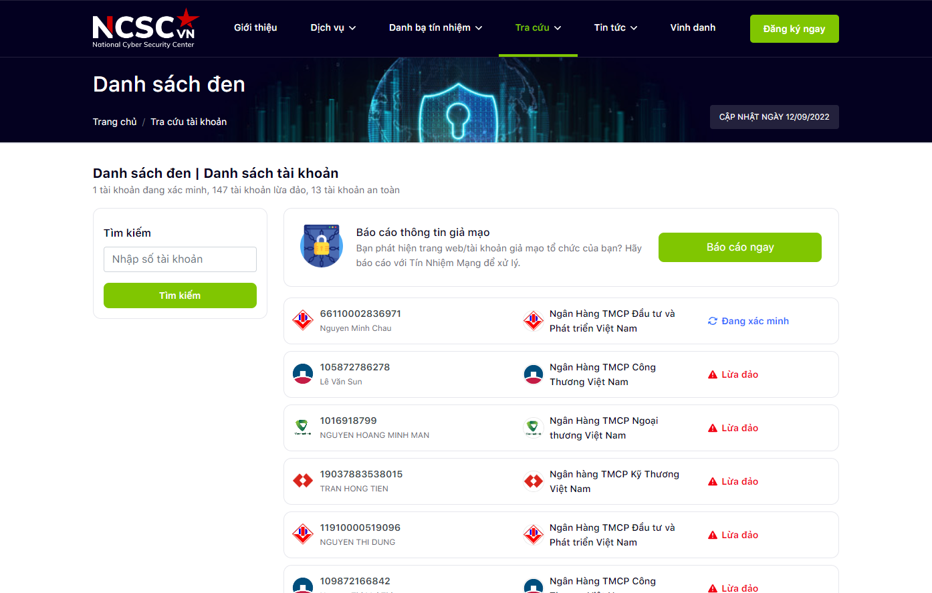Click the refresh icon next to Đang xác minh
This screenshot has height=593, width=932.
(x=713, y=321)
